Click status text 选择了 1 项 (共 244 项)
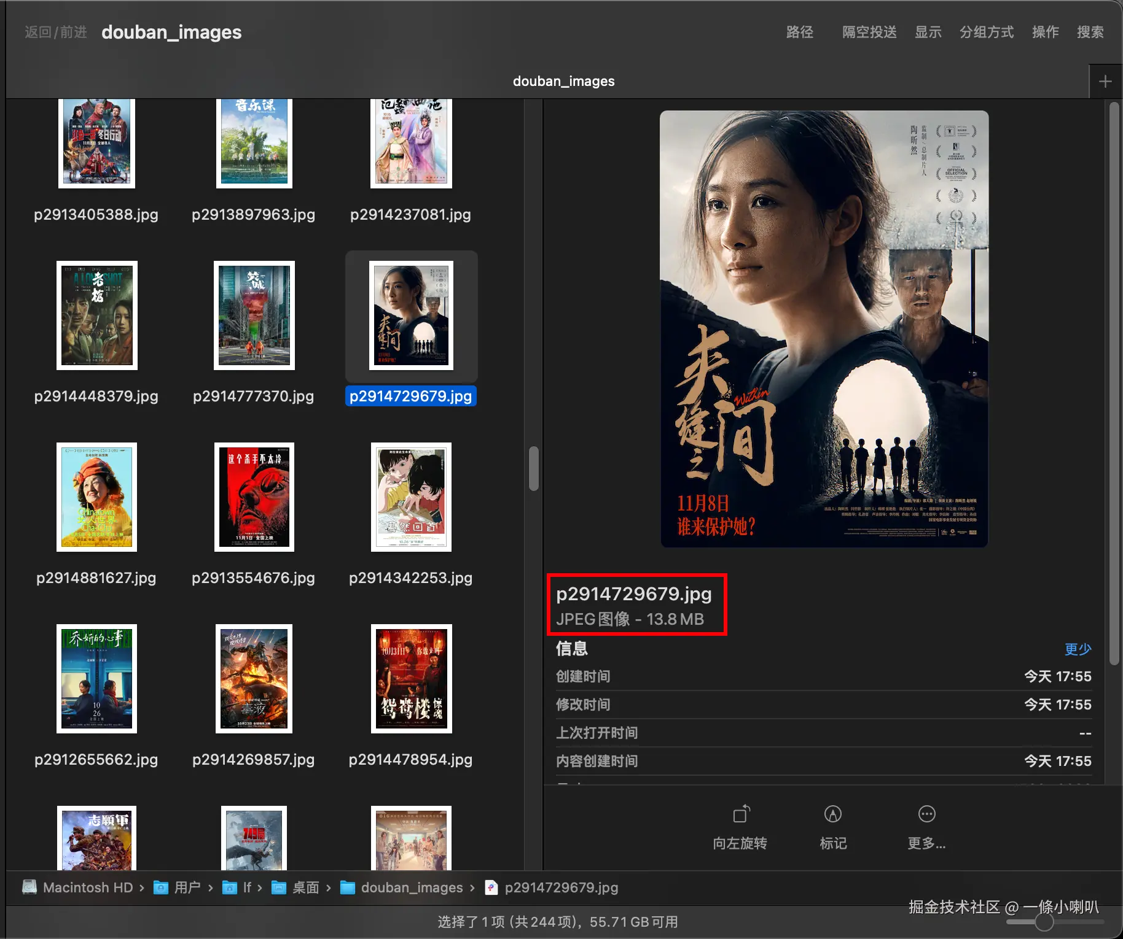This screenshot has height=939, width=1123. 508,922
